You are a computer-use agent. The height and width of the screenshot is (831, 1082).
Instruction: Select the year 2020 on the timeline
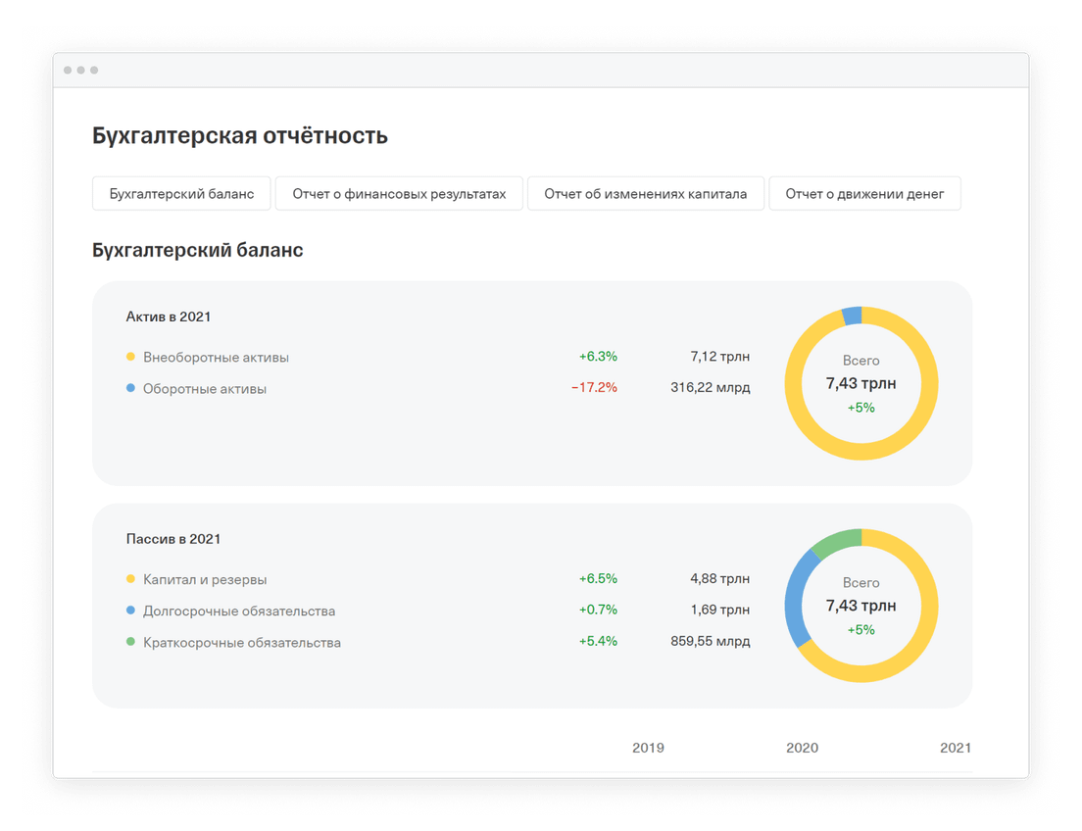[803, 748]
